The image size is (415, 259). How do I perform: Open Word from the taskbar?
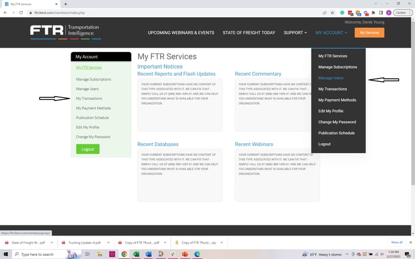(149, 254)
